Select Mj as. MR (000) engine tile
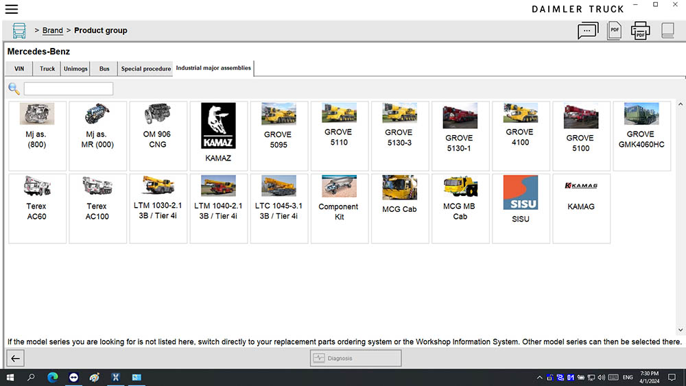 pos(97,136)
